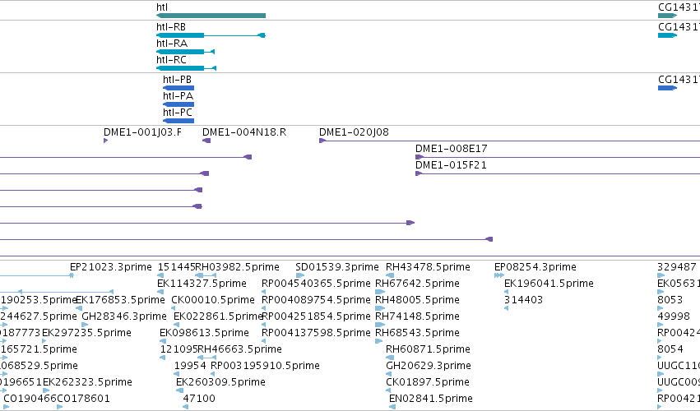Select the CO190466 EST label

[x=30, y=399]
